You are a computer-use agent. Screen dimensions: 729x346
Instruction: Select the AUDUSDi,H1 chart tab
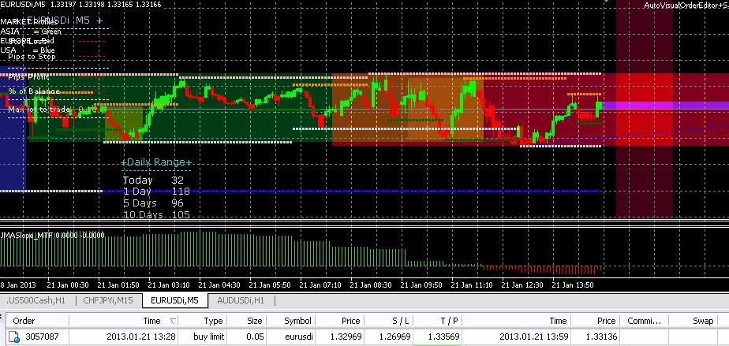point(241,300)
